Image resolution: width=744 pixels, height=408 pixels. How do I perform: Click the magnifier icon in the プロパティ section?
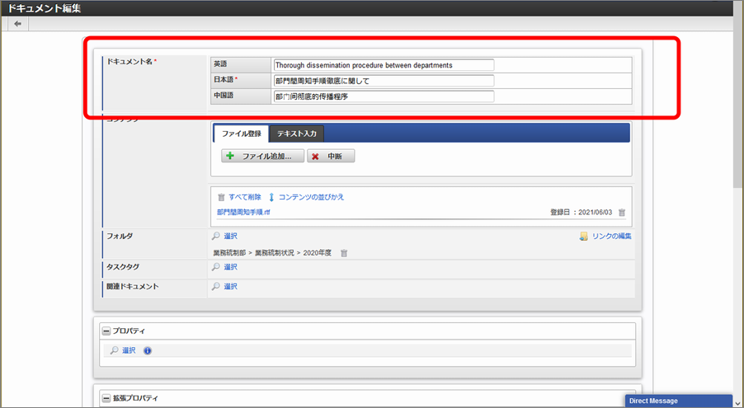(115, 350)
